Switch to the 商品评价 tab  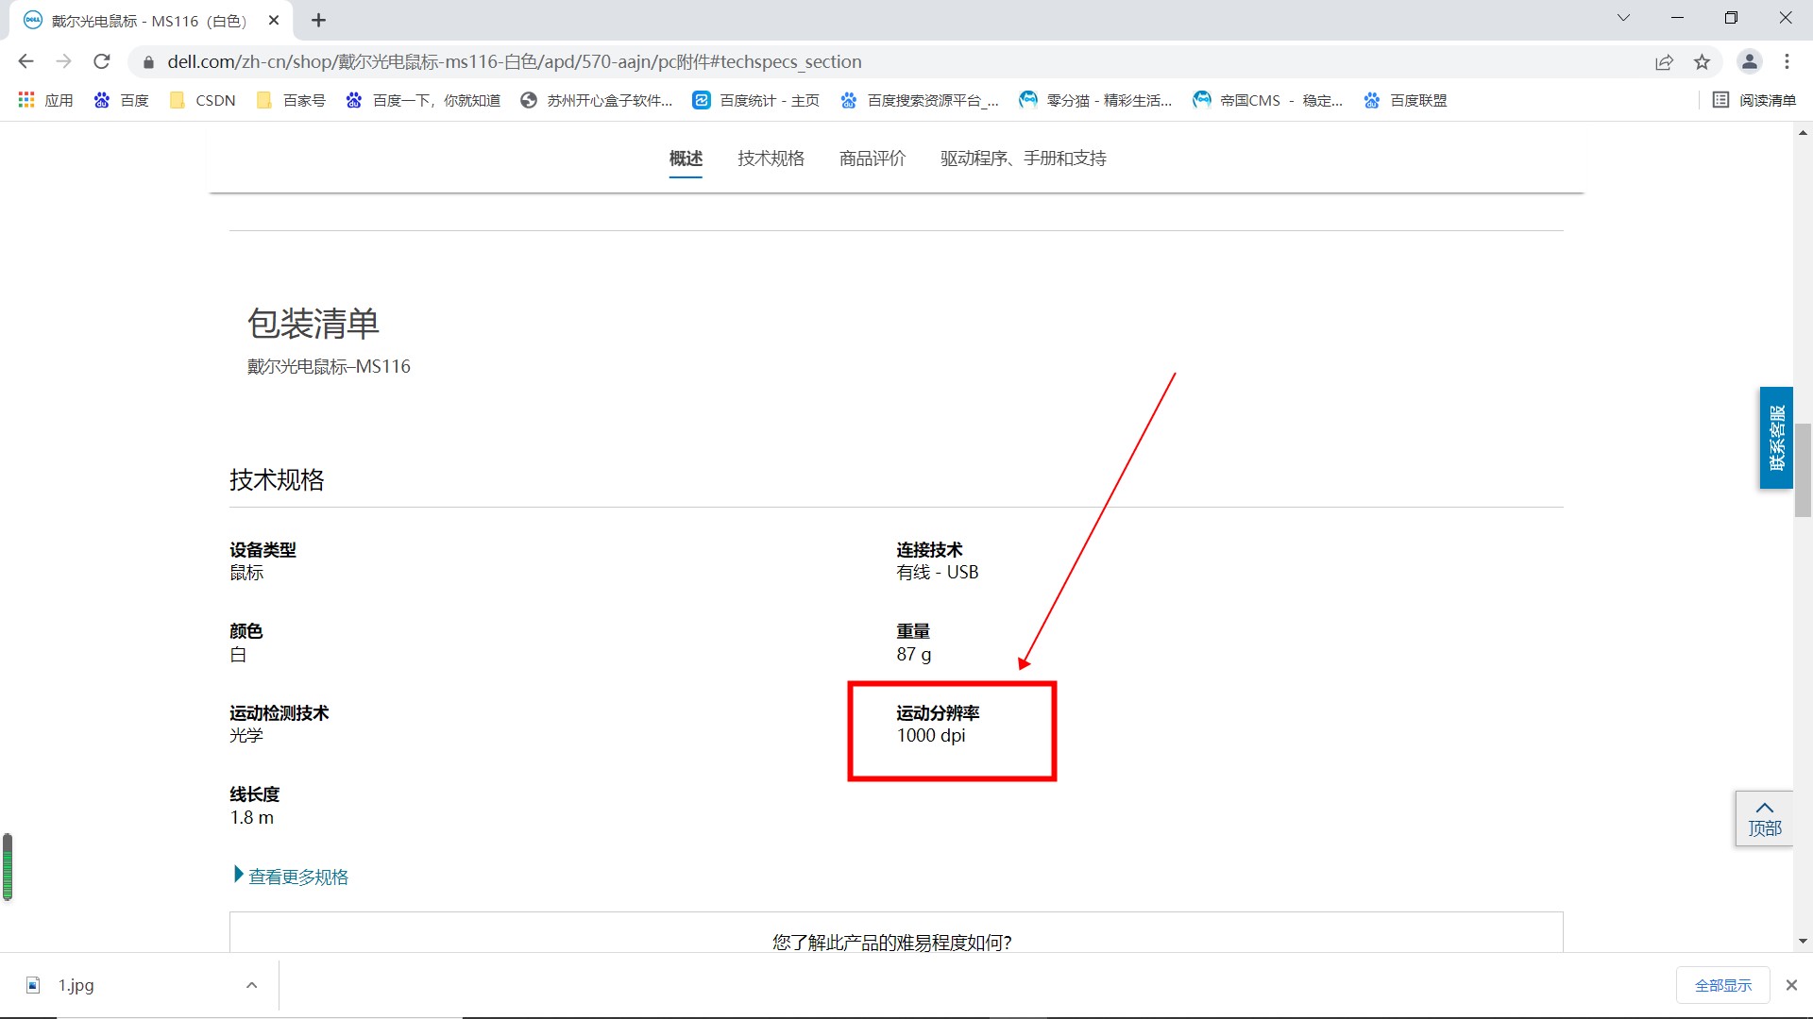(x=872, y=159)
